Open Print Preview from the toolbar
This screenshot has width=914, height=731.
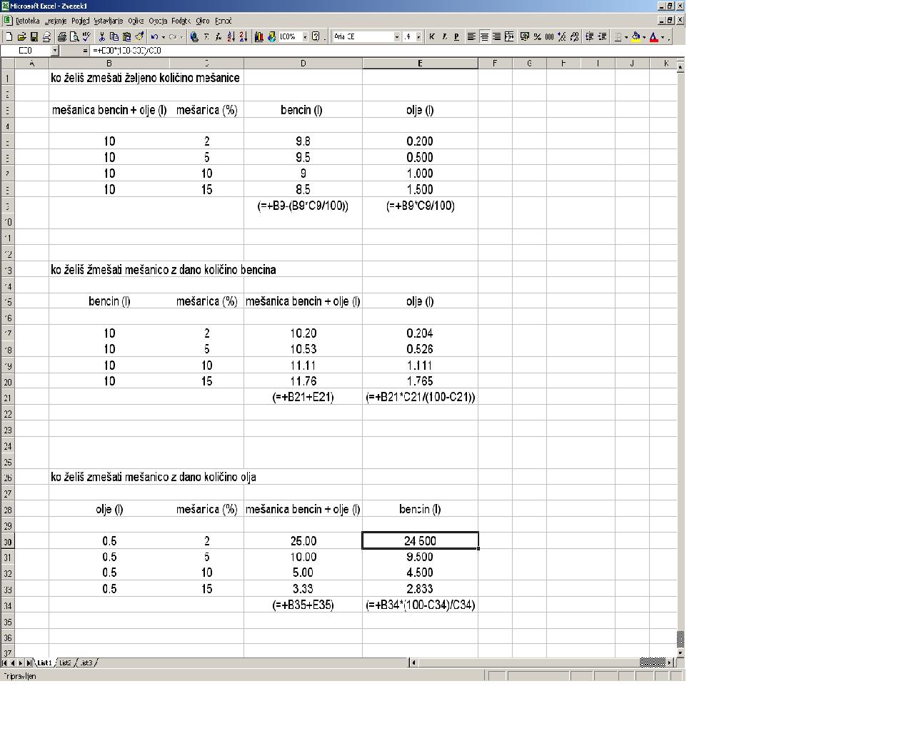74,36
